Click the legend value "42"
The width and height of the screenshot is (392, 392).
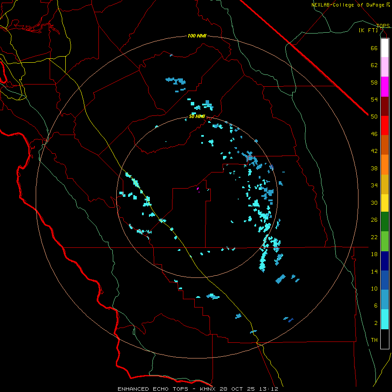[x=374, y=151]
